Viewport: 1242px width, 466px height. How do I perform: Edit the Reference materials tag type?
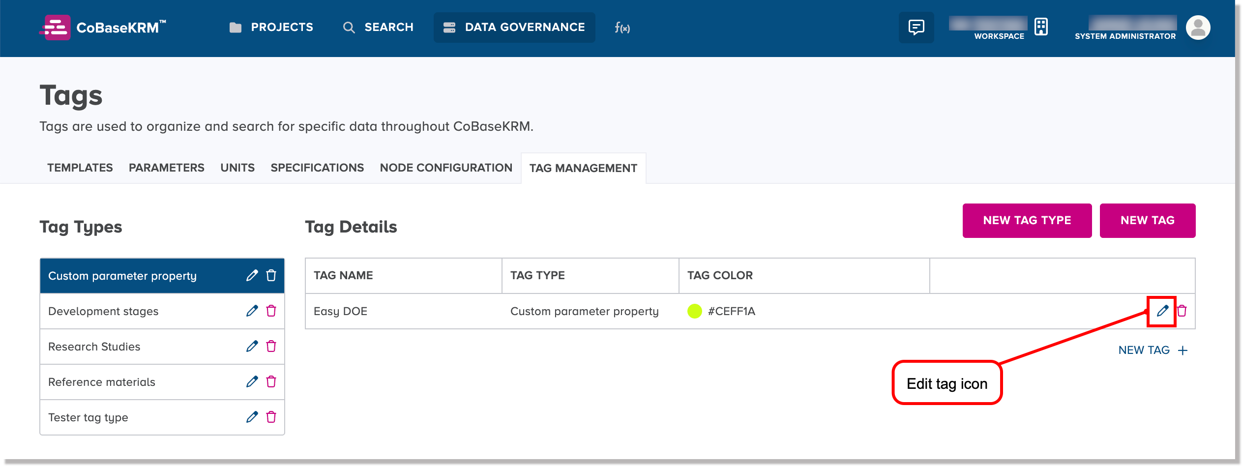click(x=252, y=382)
